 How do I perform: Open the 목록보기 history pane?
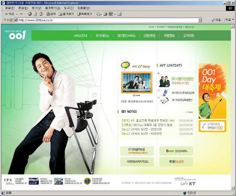click(84, 14)
